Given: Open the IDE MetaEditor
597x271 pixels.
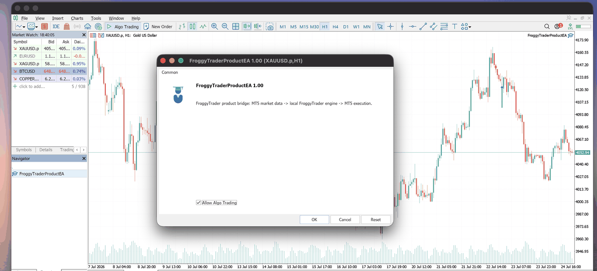Looking at the screenshot, I should [56, 26].
